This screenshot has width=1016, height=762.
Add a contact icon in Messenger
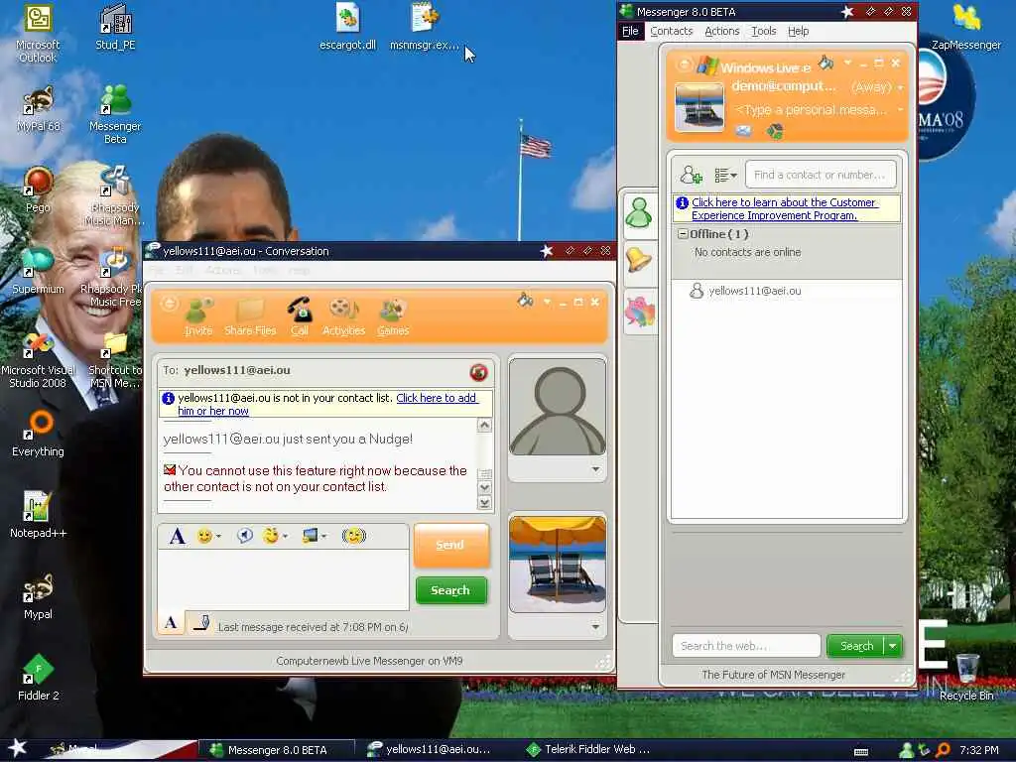pos(691,175)
